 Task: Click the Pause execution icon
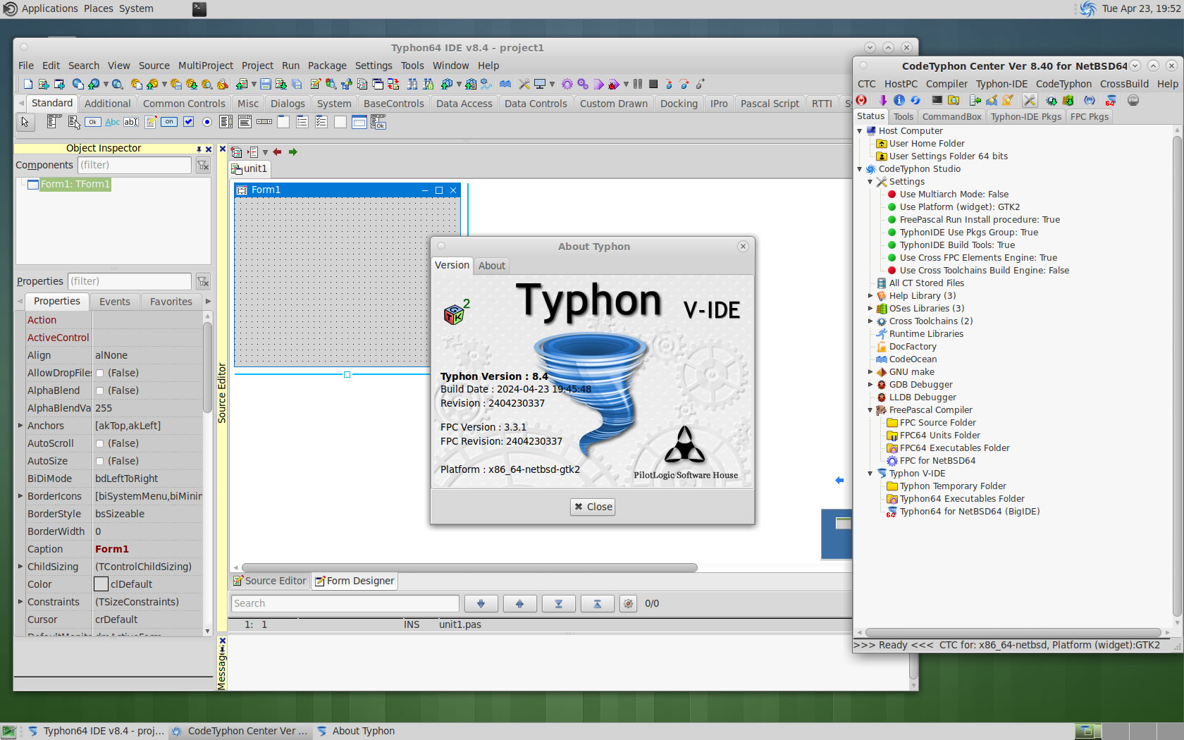[638, 84]
